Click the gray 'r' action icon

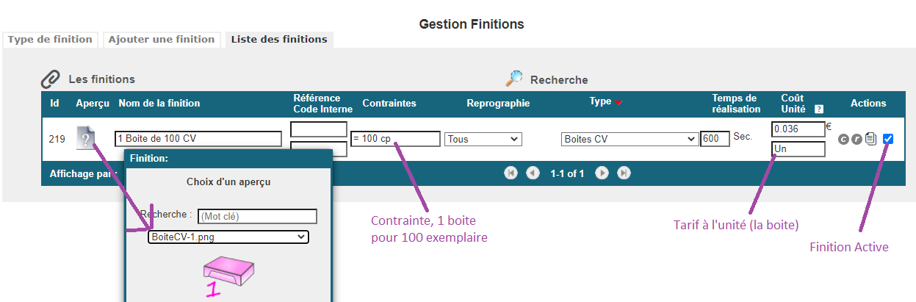(x=857, y=139)
